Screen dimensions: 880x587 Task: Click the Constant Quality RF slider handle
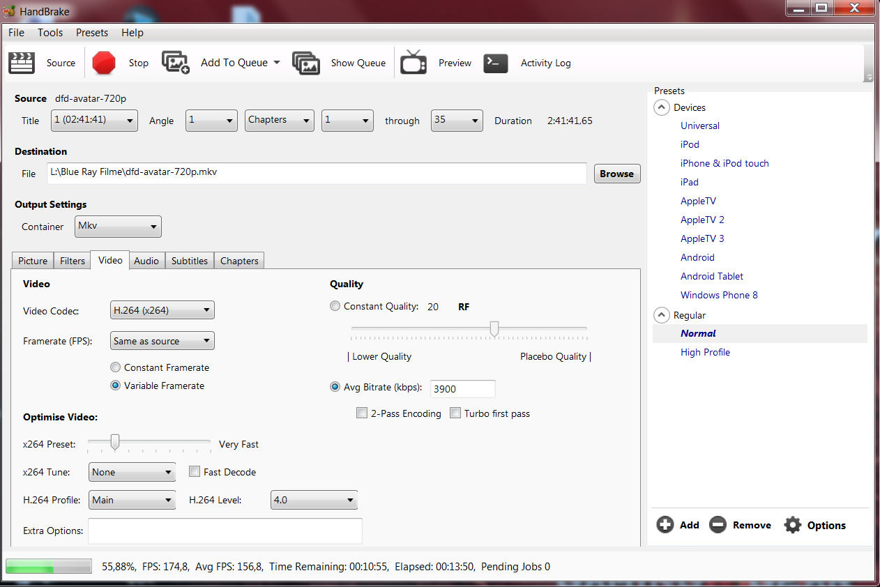click(x=494, y=328)
